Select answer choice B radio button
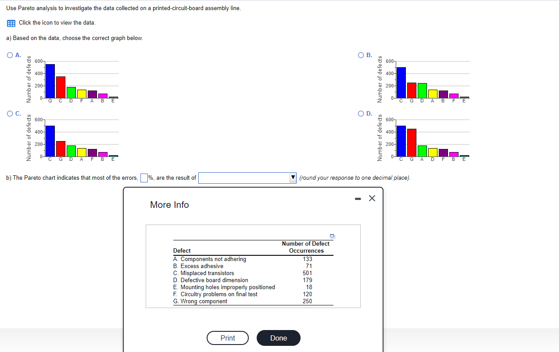 click(360, 54)
